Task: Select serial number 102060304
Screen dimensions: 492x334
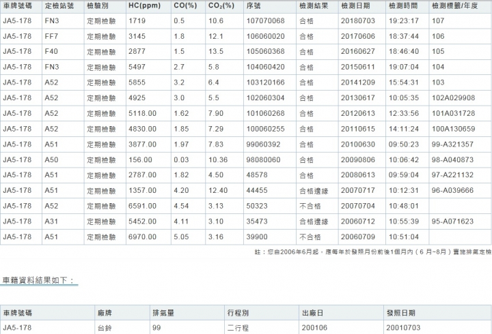Action: point(265,97)
